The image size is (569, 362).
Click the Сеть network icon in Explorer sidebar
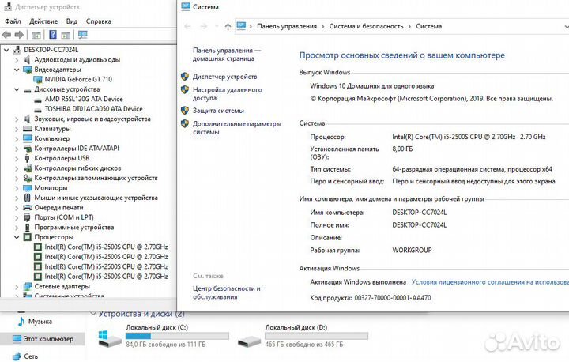(17, 356)
